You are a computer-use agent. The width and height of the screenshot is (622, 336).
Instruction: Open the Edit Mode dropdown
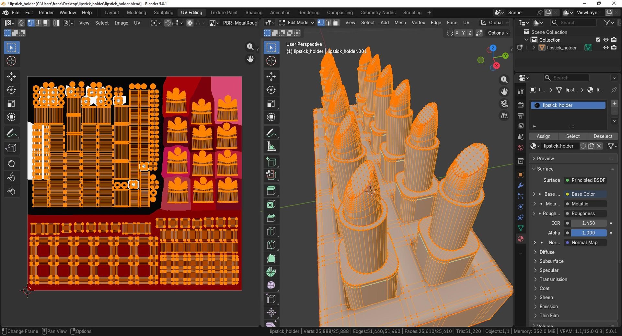(x=297, y=23)
